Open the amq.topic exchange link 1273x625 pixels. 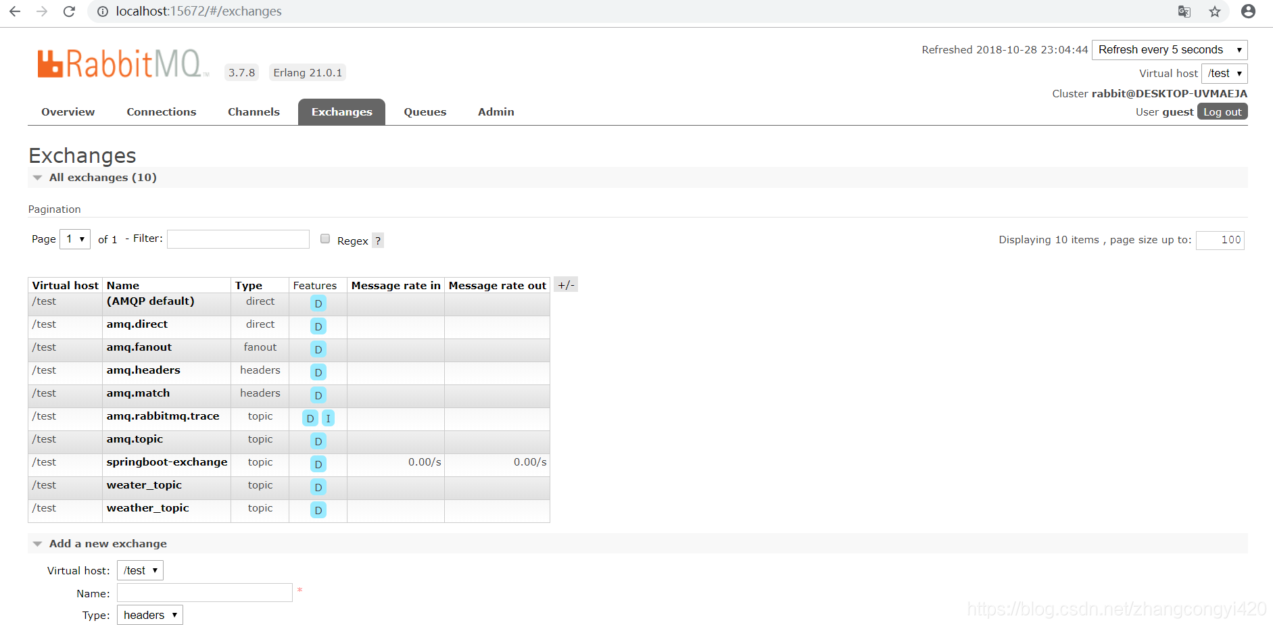[135, 439]
